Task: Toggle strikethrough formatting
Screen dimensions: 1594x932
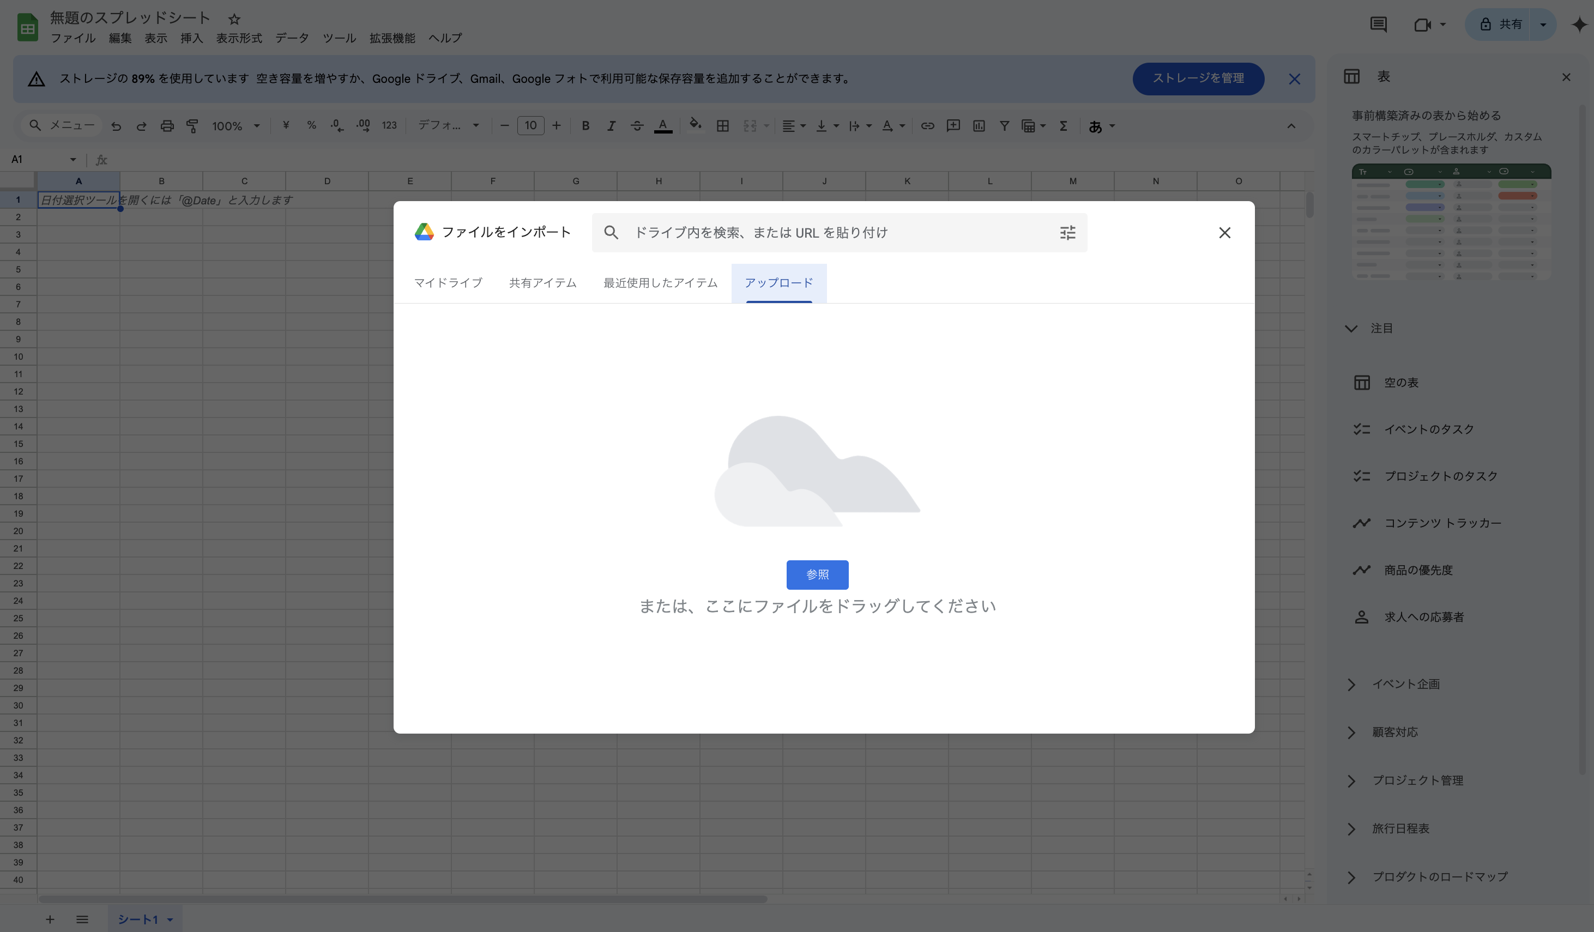Action: pyautogui.click(x=637, y=126)
